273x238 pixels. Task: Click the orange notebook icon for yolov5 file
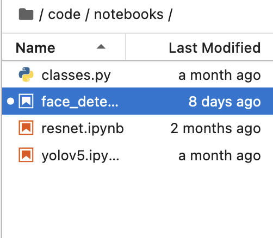pos(26,155)
